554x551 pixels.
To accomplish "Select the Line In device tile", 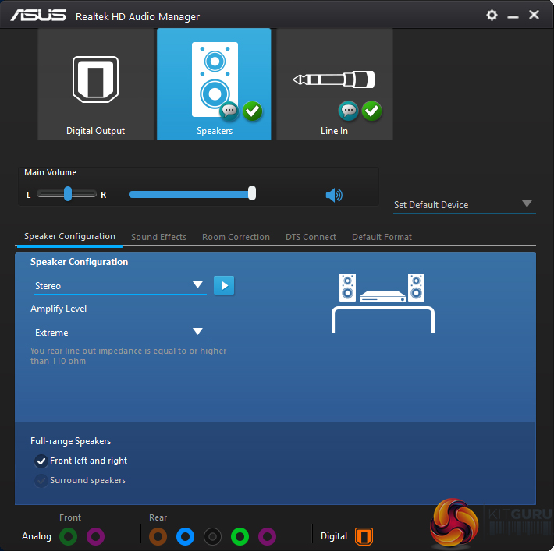I will (335, 84).
